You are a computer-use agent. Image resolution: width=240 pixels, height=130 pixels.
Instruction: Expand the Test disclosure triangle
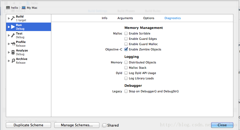pyautogui.click(x=9, y=35)
